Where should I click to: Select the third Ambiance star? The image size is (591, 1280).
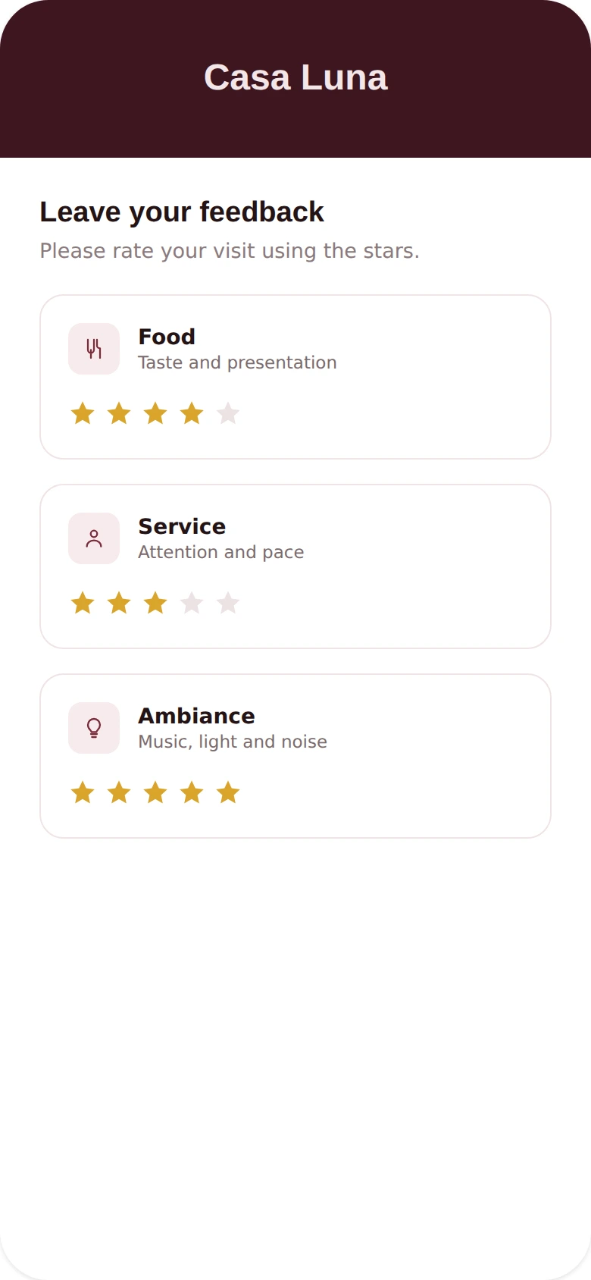click(x=155, y=793)
